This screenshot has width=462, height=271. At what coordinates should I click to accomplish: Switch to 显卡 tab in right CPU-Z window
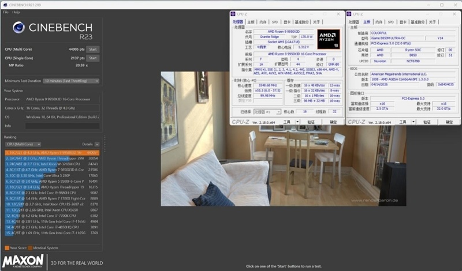[x=403, y=22]
